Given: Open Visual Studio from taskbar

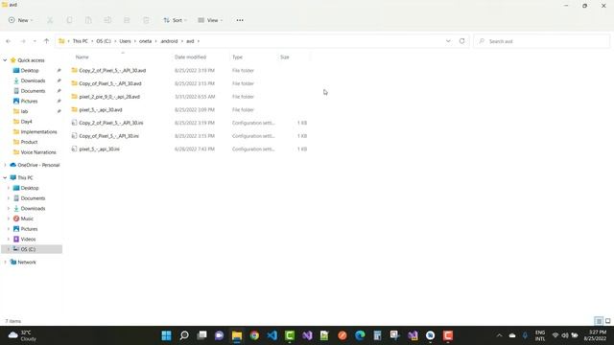Looking at the screenshot, I should (307, 335).
